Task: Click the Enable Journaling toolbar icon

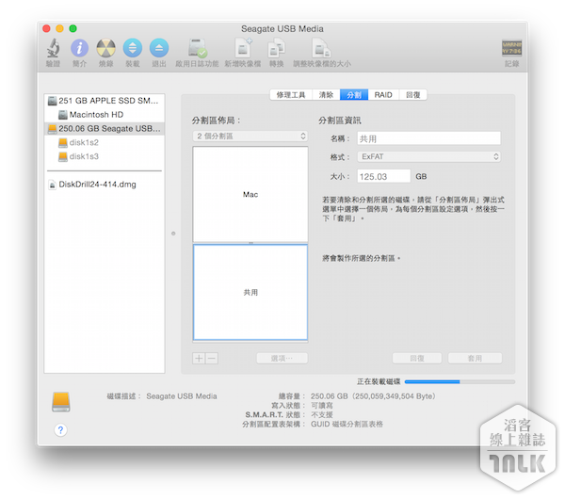Action: click(197, 48)
